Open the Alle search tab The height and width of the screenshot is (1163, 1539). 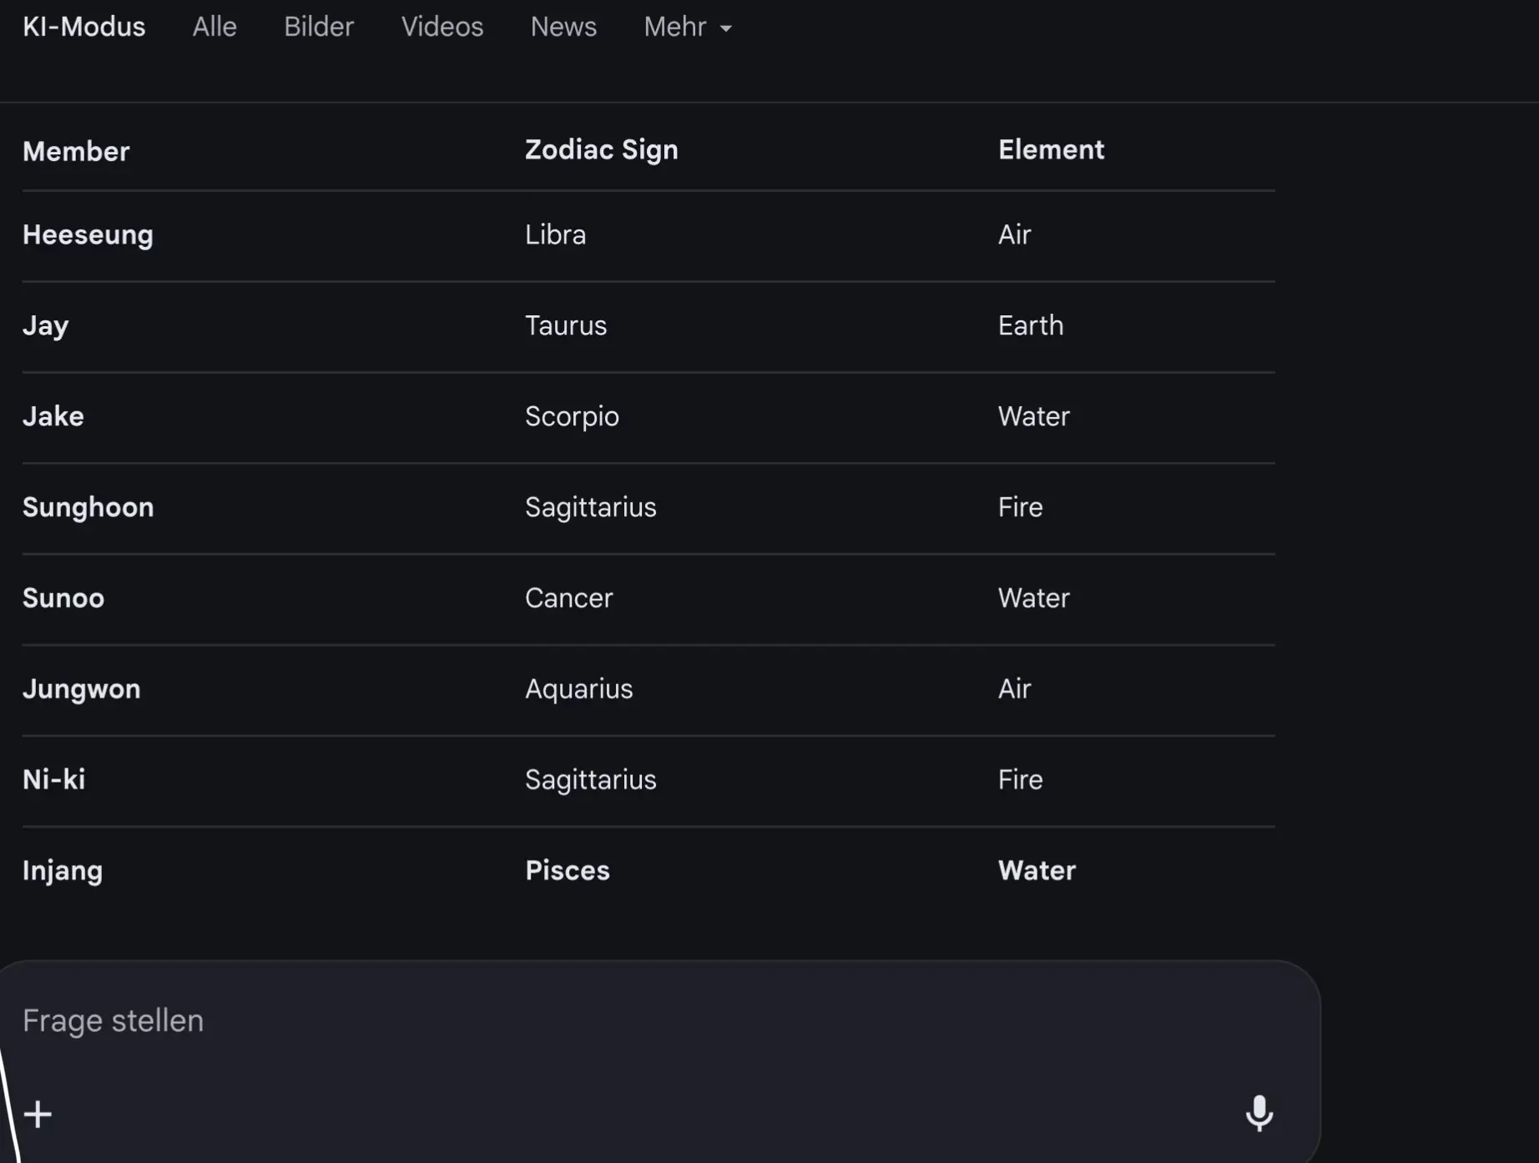click(214, 28)
